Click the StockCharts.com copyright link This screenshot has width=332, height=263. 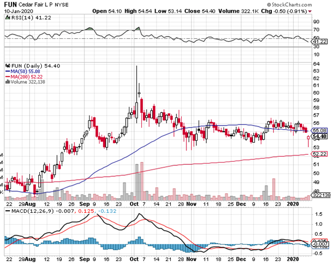tap(304, 4)
